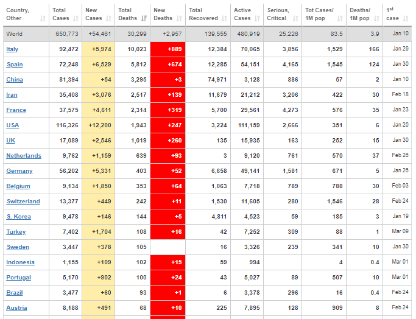Sort by New Deaths arrow icon
Viewport: 416px width, 319px height.
click(x=179, y=18)
